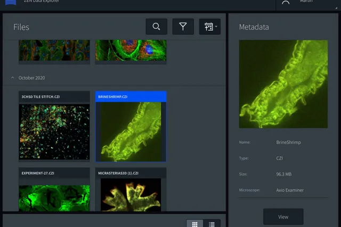Open the filter funnel tool
Image resolution: width=341 pixels, height=227 pixels.
183,27
